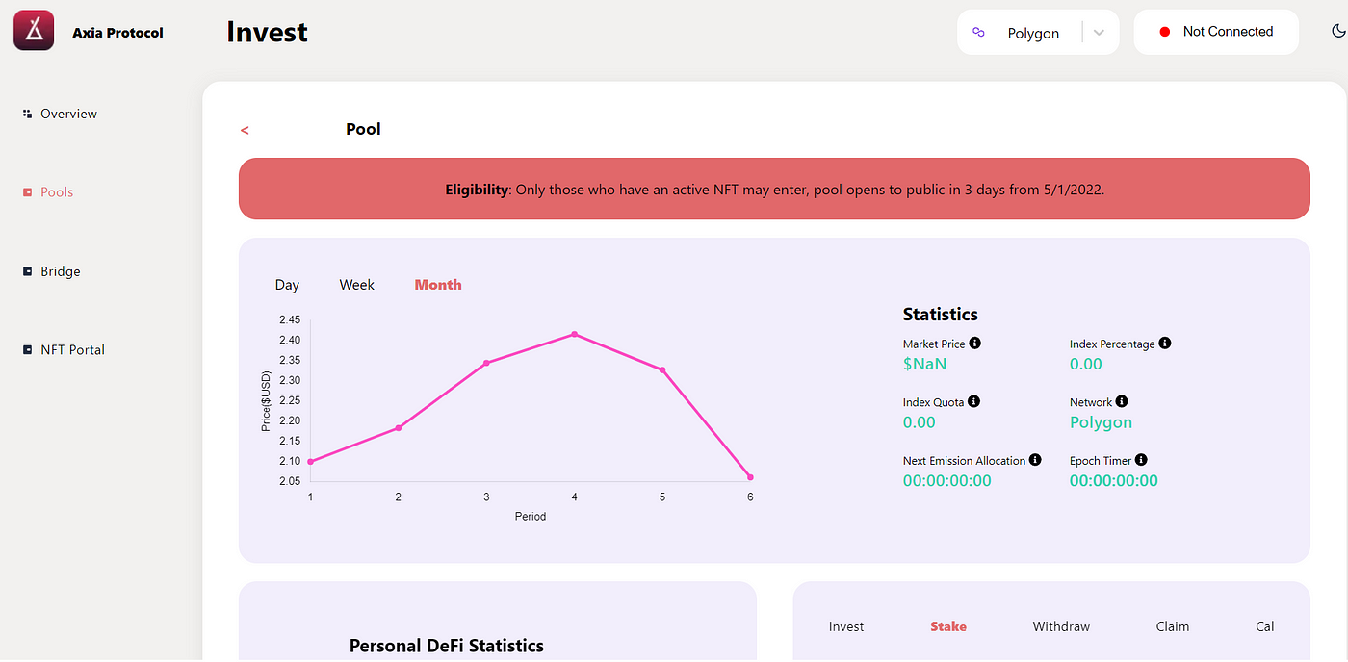Show info for Epoch Timer
The image size is (1348, 662).
pyautogui.click(x=1141, y=460)
